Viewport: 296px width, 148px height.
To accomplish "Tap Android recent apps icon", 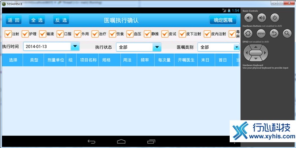I will [151, 141].
